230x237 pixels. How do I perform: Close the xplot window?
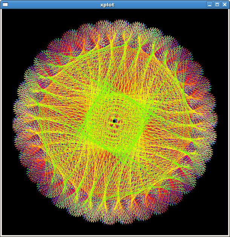point(225,5)
